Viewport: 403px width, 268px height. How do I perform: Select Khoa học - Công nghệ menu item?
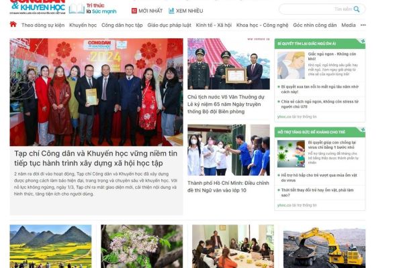click(x=262, y=25)
